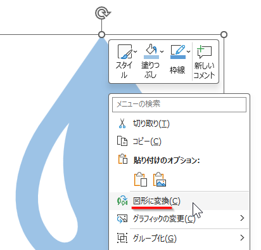This screenshot has height=250, width=261.
Task: Paste with the first paste option button
Action: pyautogui.click(x=141, y=180)
